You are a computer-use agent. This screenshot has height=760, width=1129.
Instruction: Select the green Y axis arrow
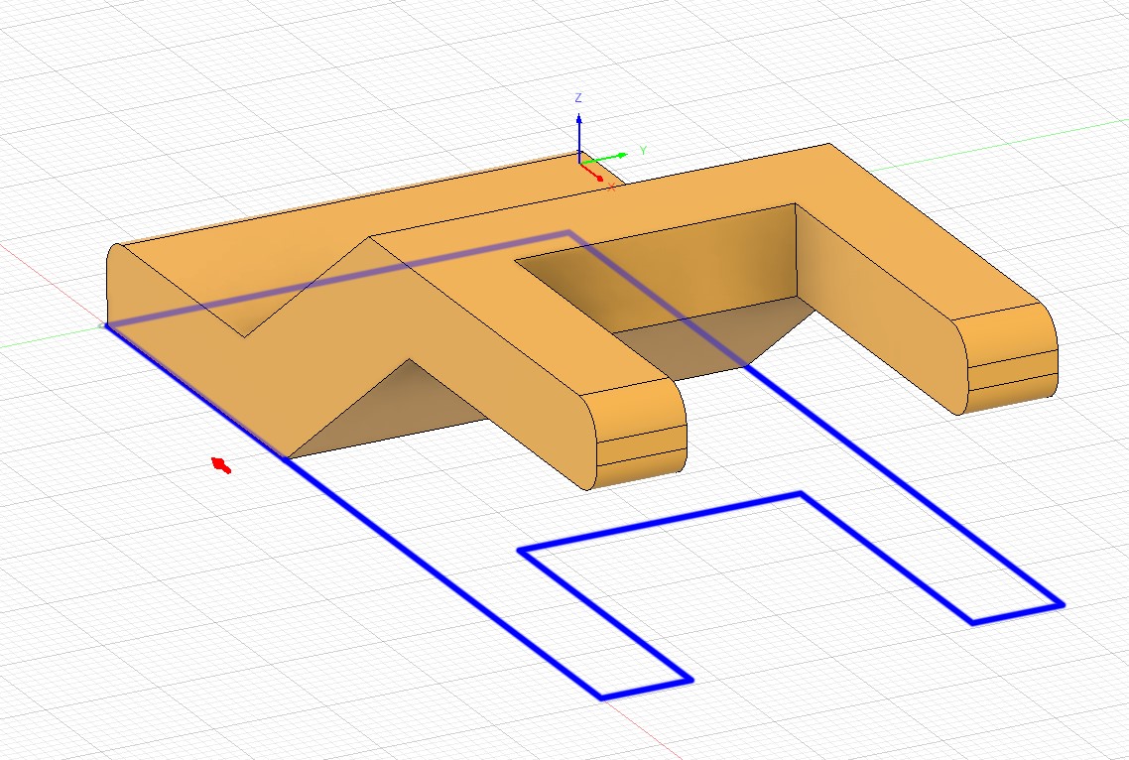click(603, 159)
